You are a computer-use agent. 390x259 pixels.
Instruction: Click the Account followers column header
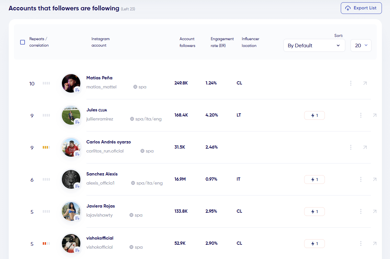point(188,42)
